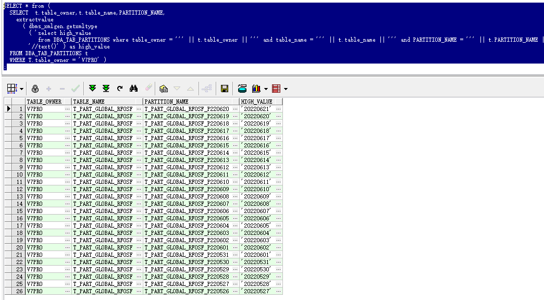Open the grid options dropdown arrow

coord(22,88)
